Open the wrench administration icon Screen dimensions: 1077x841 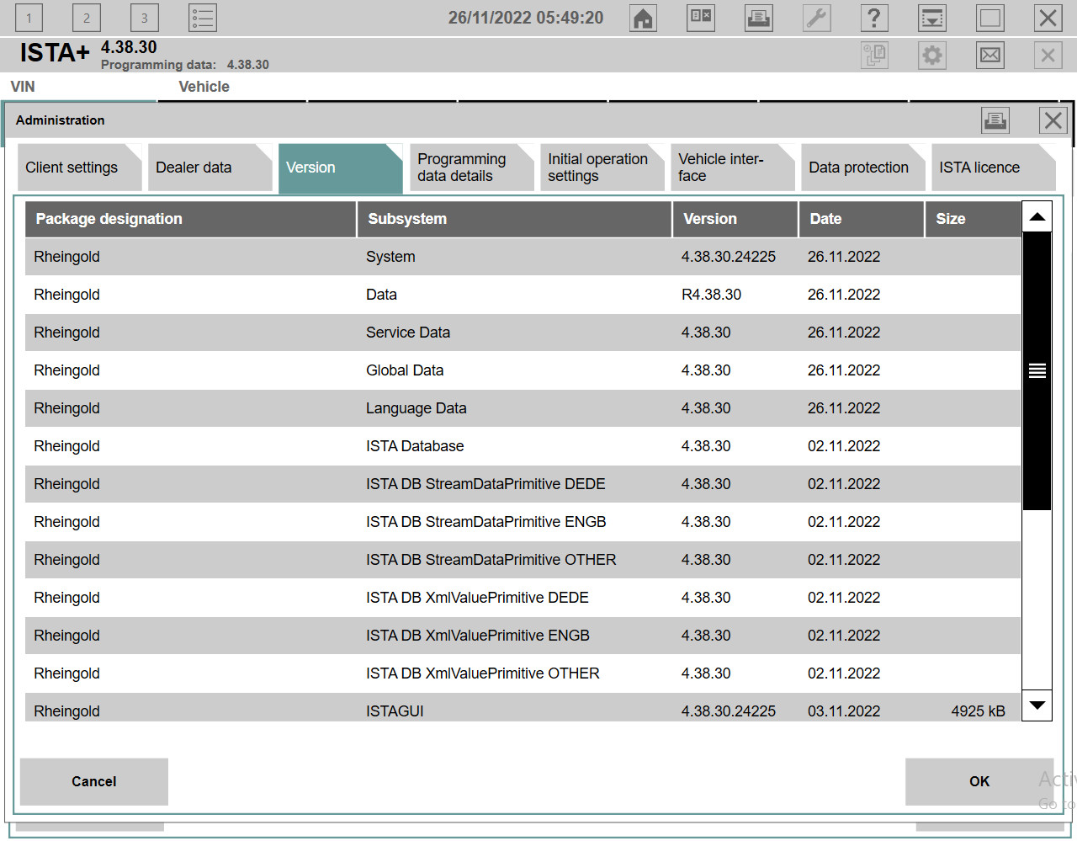point(816,18)
